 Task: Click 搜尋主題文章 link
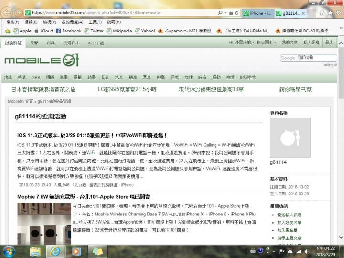[x=289, y=238]
